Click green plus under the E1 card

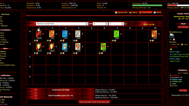tap(100, 53)
